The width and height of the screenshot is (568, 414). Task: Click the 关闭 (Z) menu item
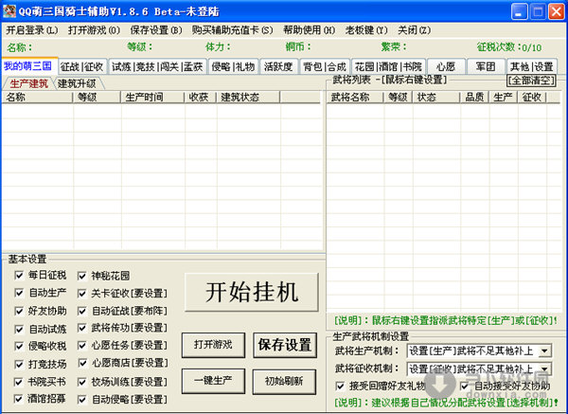[414, 30]
